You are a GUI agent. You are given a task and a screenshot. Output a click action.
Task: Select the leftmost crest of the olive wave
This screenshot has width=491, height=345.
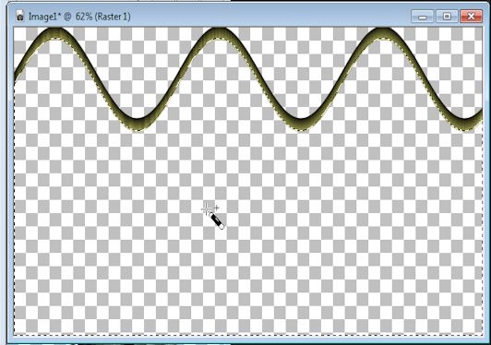coord(54,33)
